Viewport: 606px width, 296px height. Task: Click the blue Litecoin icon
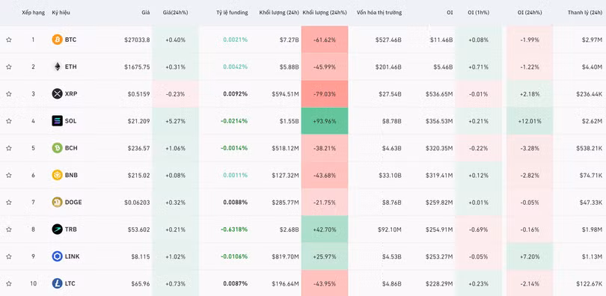pos(57,283)
